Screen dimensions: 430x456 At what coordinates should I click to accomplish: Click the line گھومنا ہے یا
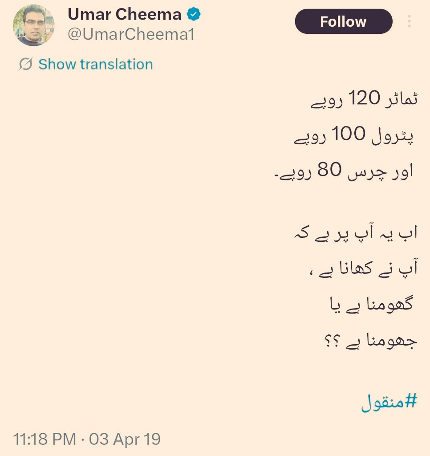coord(372,305)
